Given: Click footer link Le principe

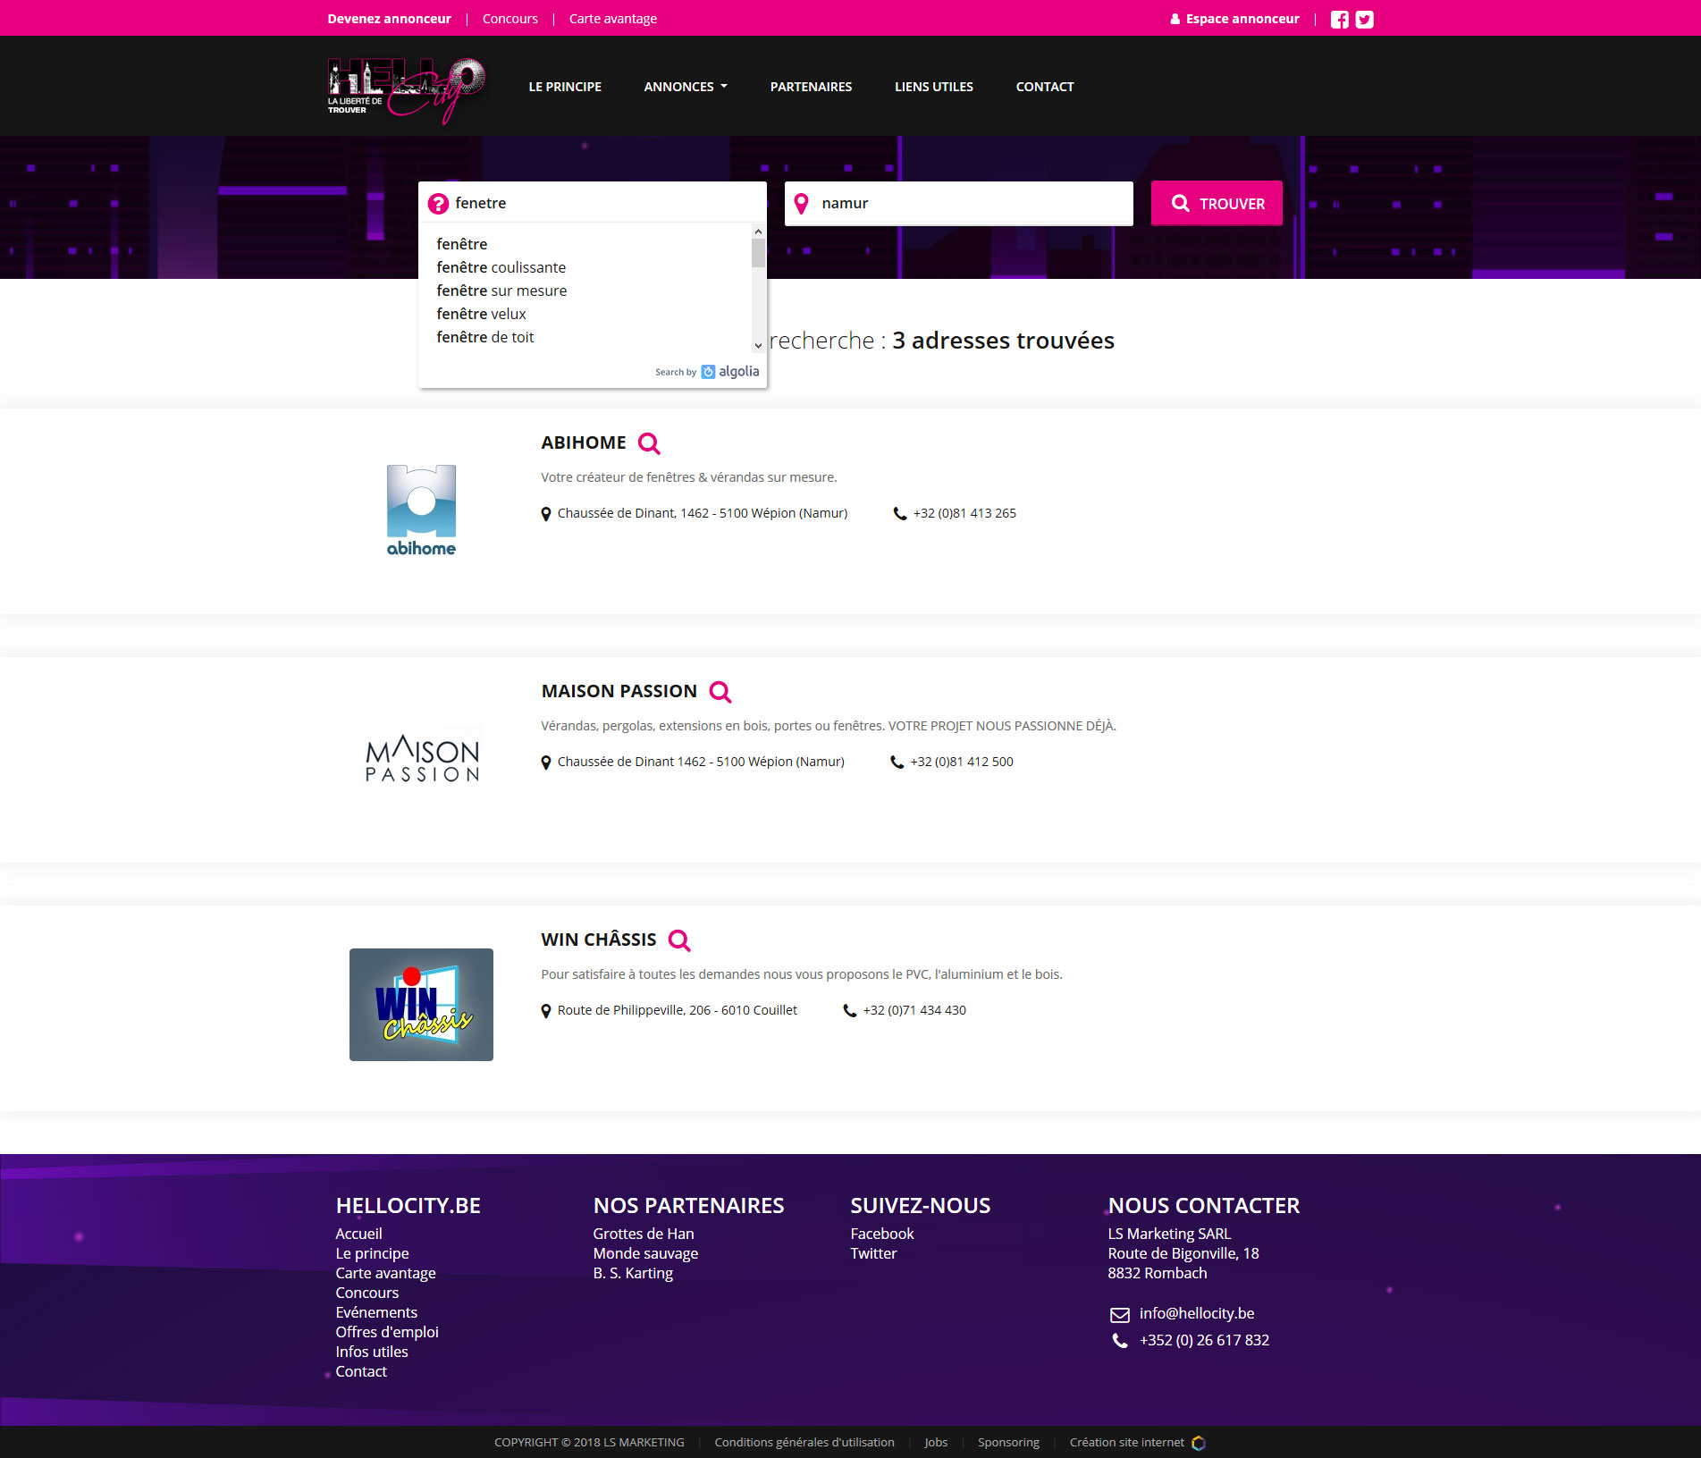Looking at the screenshot, I should tap(372, 1253).
